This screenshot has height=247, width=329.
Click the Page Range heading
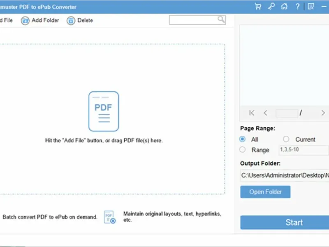pyautogui.click(x=257, y=128)
